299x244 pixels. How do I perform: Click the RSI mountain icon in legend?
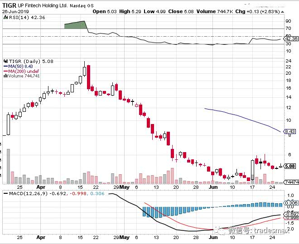5,18
